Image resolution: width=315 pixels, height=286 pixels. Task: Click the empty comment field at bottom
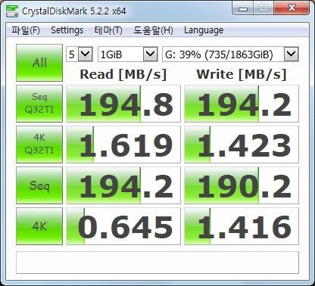pyautogui.click(x=157, y=263)
